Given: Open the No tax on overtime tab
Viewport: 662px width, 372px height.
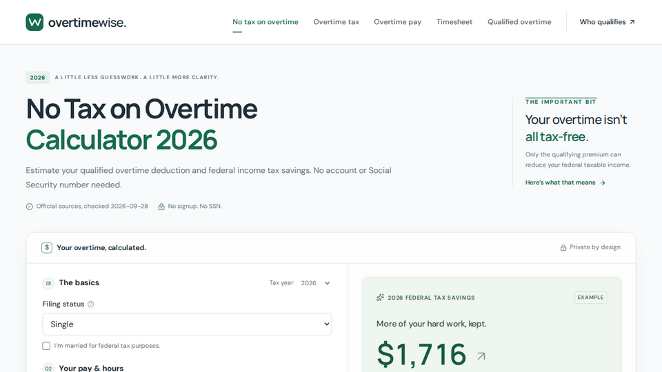Looking at the screenshot, I should (x=265, y=22).
